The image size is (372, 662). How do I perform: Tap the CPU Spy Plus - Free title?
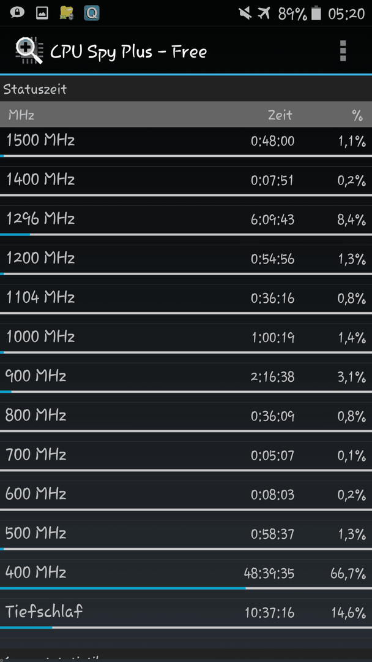128,52
